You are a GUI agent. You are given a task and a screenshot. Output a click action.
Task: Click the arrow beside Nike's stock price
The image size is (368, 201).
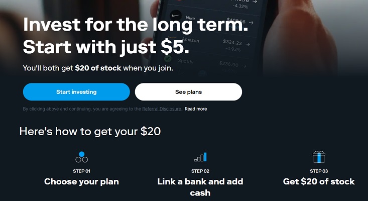[x=251, y=23]
